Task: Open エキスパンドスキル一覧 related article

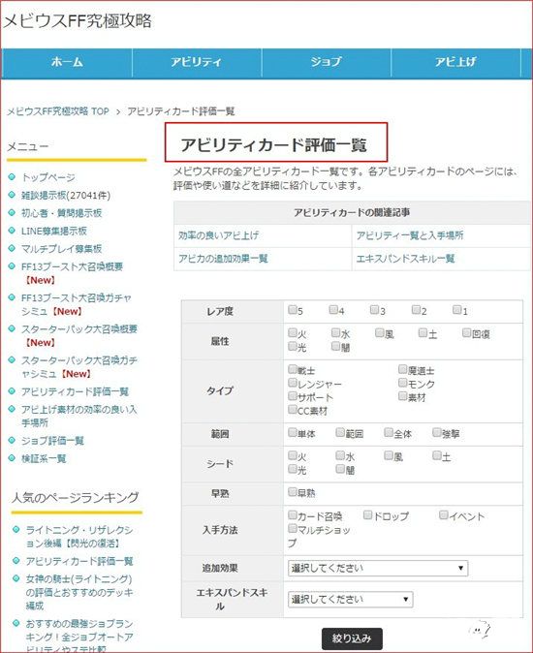Action: 406,259
